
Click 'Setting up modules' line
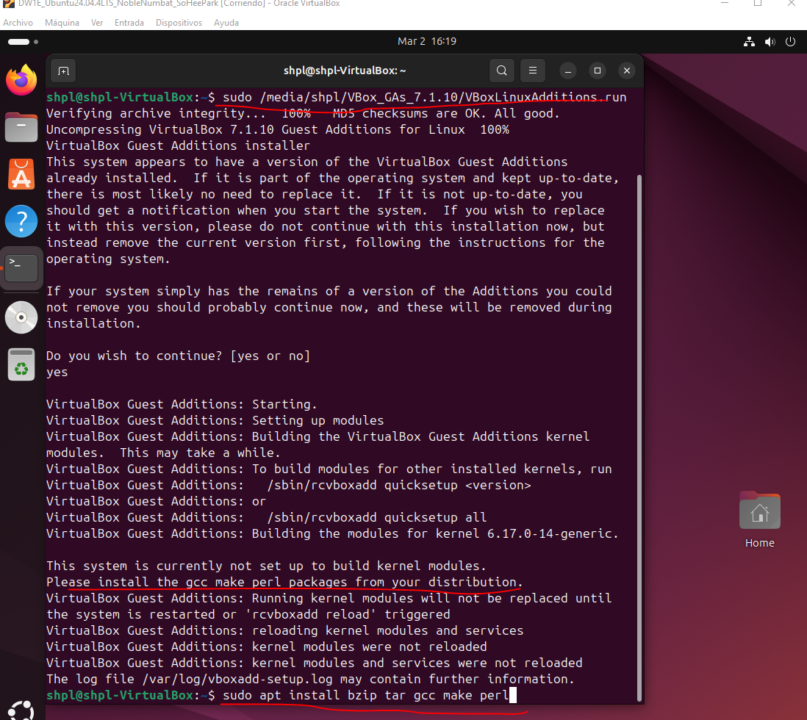(215, 420)
